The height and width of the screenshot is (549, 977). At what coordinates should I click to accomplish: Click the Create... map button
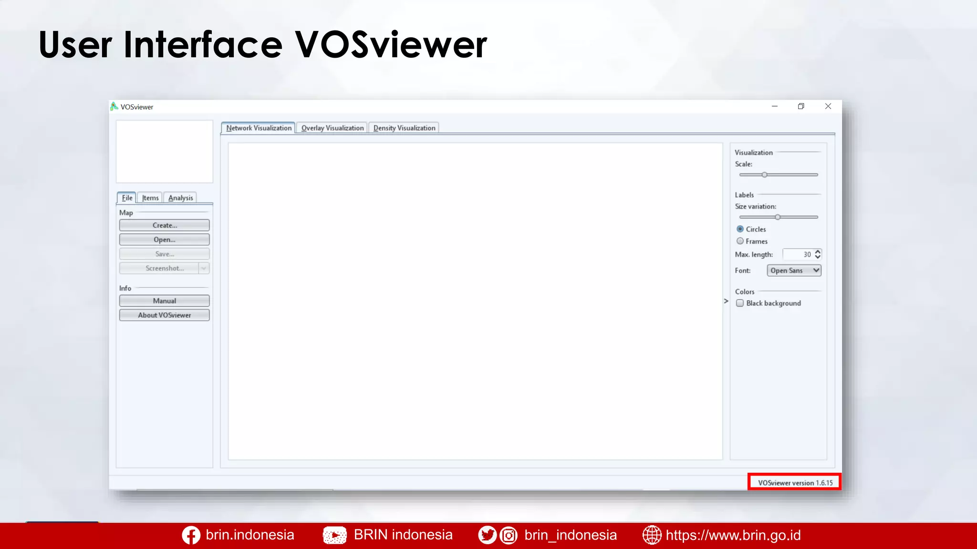(x=165, y=225)
